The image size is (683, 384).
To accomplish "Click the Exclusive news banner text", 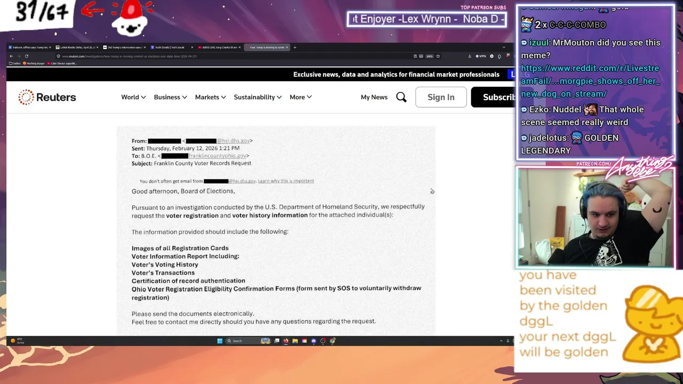I will pyautogui.click(x=396, y=74).
